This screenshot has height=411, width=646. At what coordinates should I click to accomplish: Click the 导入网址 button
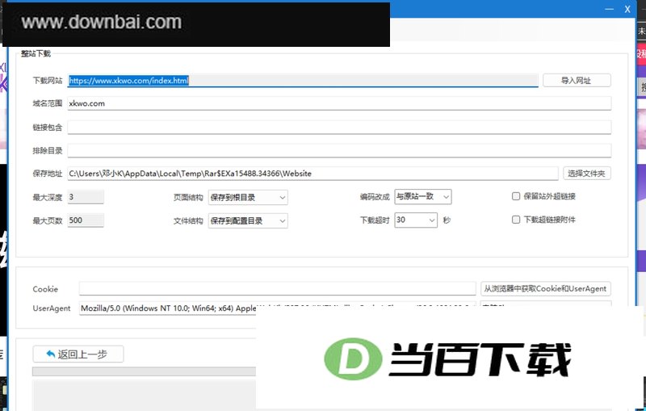pyautogui.click(x=577, y=80)
